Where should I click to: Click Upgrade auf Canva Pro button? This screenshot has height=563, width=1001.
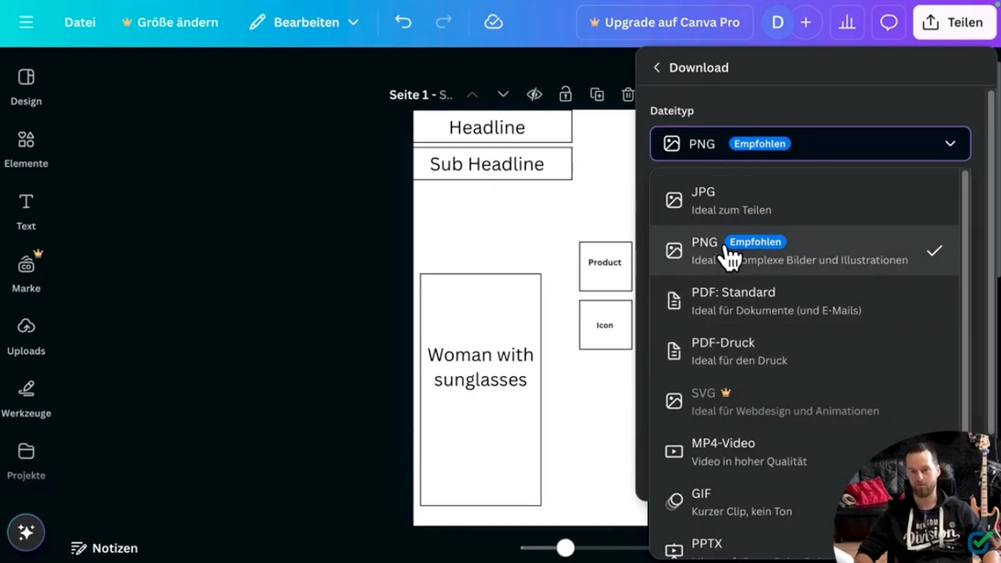point(664,22)
